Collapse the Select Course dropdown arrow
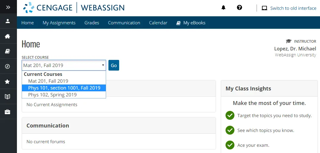Viewport: 320px width, 153px height. pos(103,65)
